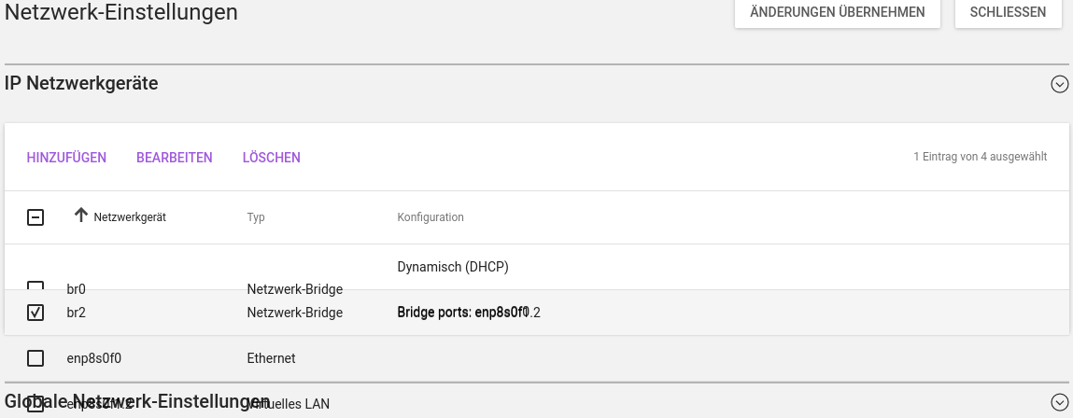The image size is (1073, 418).
Task: Sort by the Typ column header
Action: tap(256, 217)
